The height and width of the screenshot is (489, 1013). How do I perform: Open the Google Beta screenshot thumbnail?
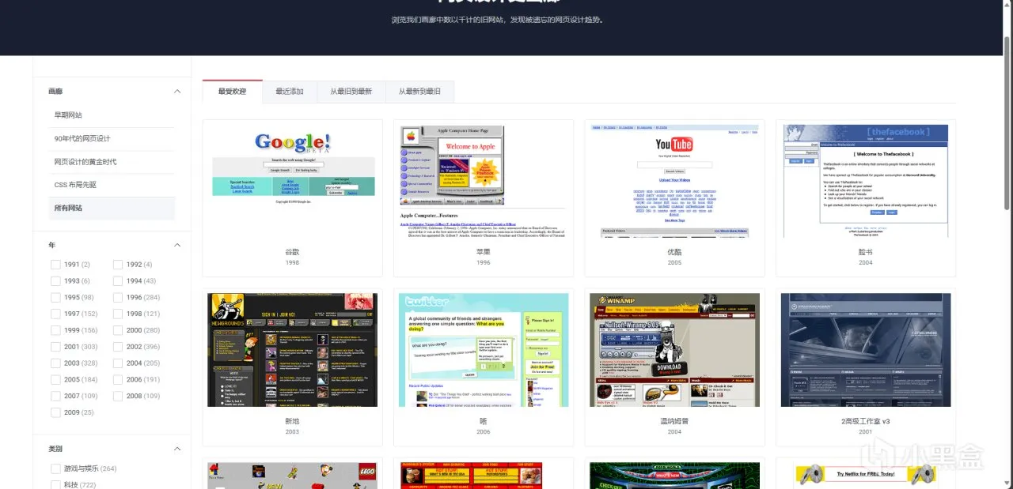tap(293, 181)
